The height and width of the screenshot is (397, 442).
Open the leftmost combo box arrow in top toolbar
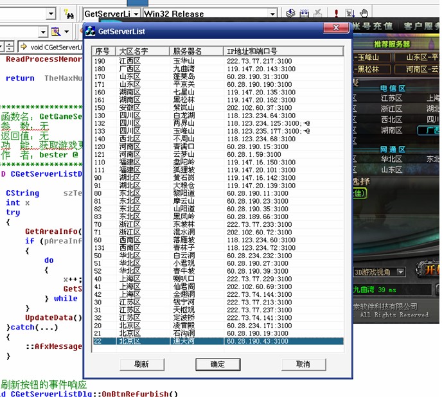(51, 13)
